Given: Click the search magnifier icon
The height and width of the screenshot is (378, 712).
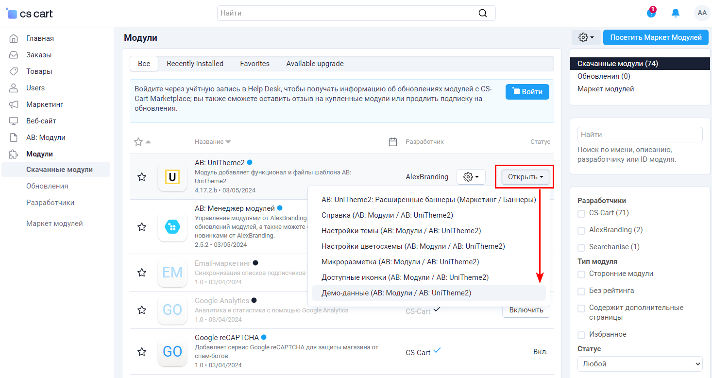Looking at the screenshot, I should click(x=482, y=13).
